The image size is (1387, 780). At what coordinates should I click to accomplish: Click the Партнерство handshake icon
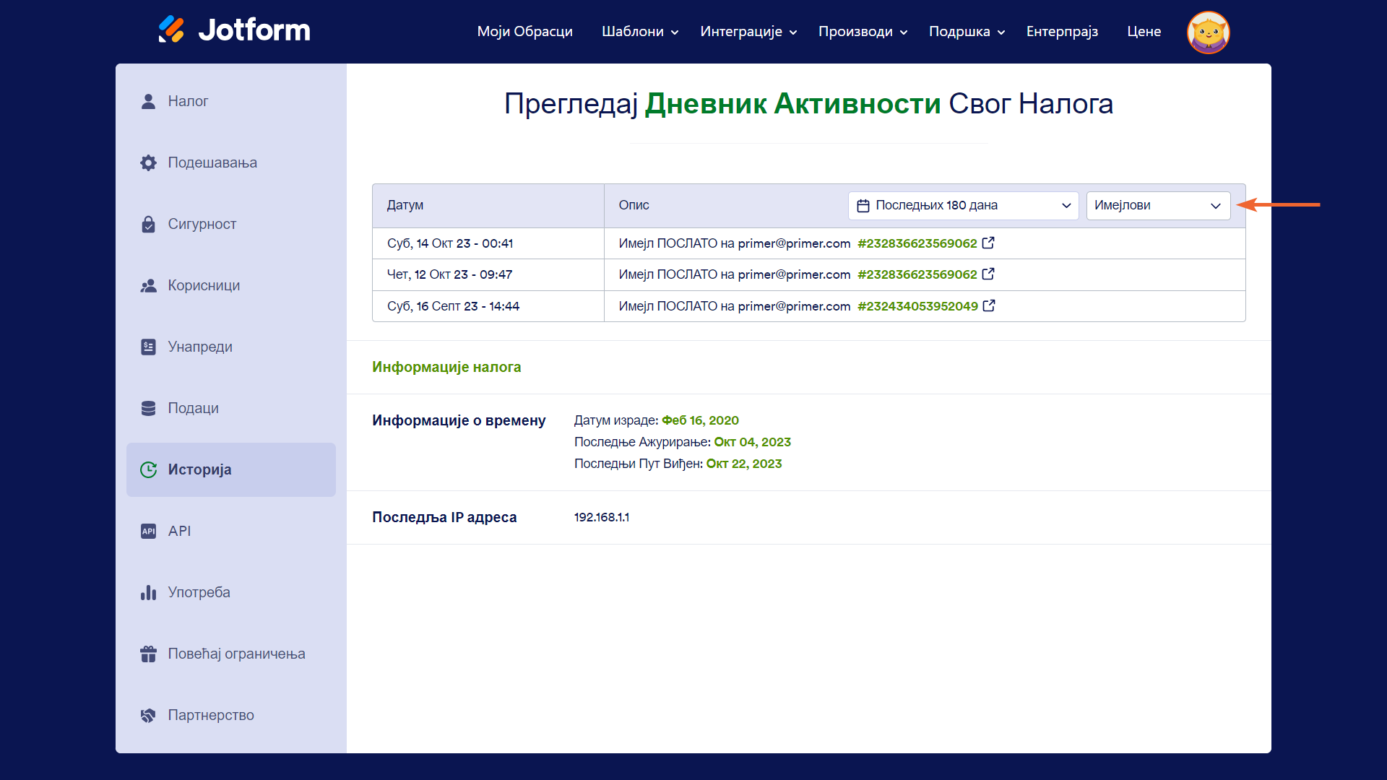(148, 716)
